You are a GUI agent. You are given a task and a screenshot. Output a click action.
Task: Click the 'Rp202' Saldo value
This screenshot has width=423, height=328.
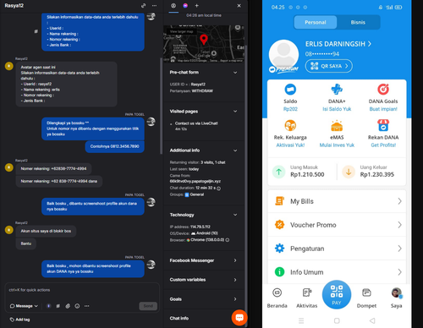tap(290, 109)
